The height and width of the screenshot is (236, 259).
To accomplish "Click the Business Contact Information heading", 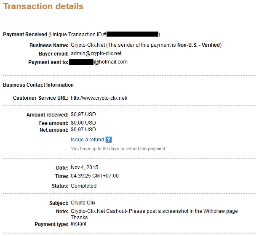I will click(x=38, y=85).
